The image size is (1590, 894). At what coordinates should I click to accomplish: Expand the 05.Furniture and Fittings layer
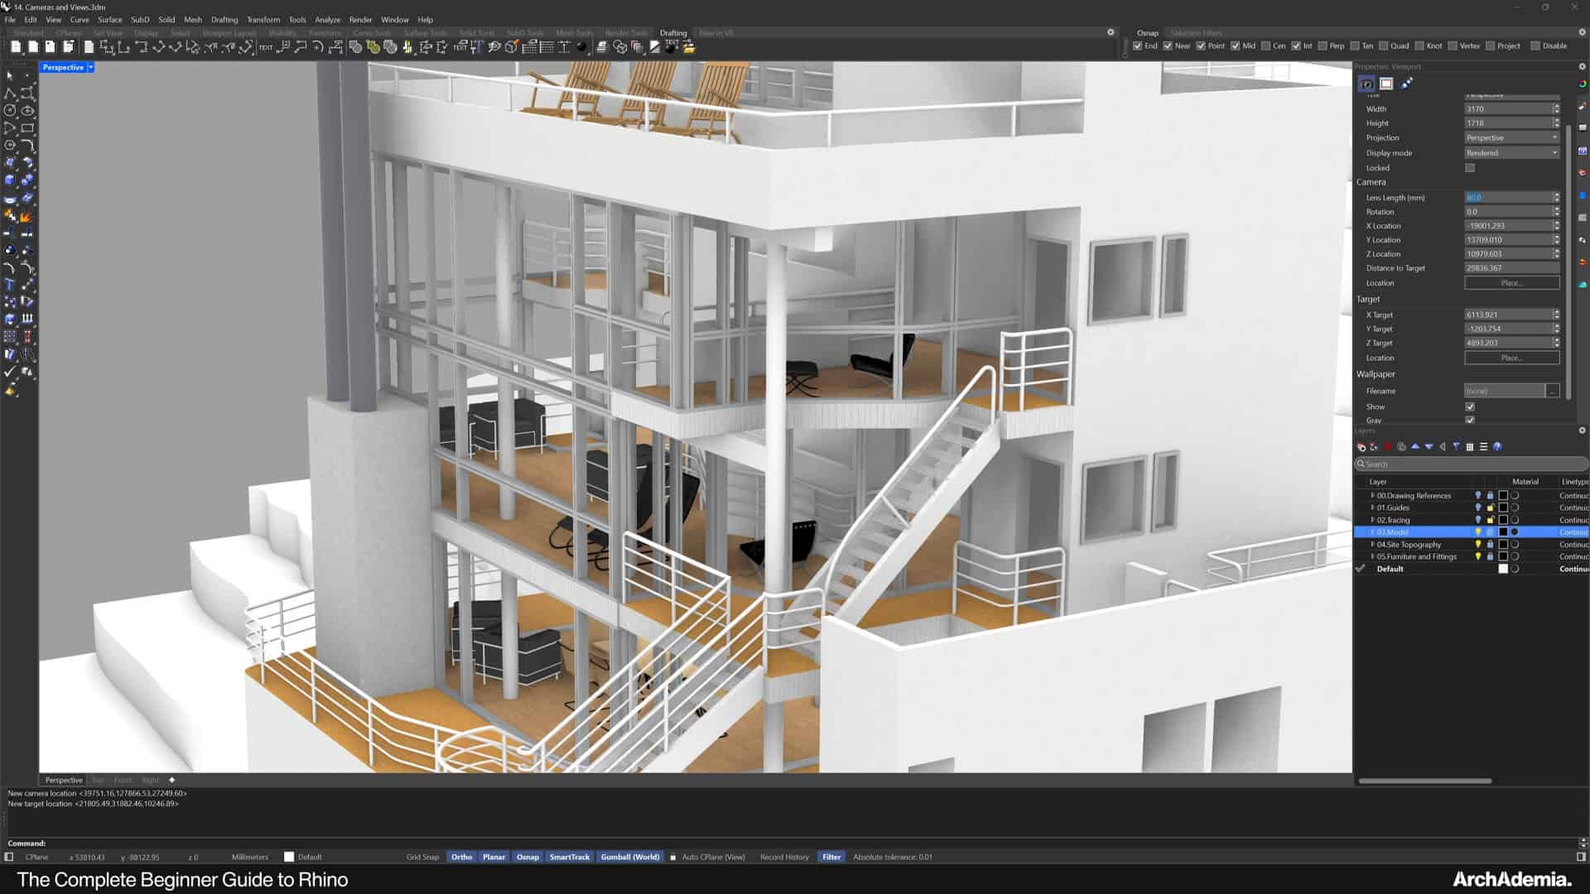point(1372,557)
